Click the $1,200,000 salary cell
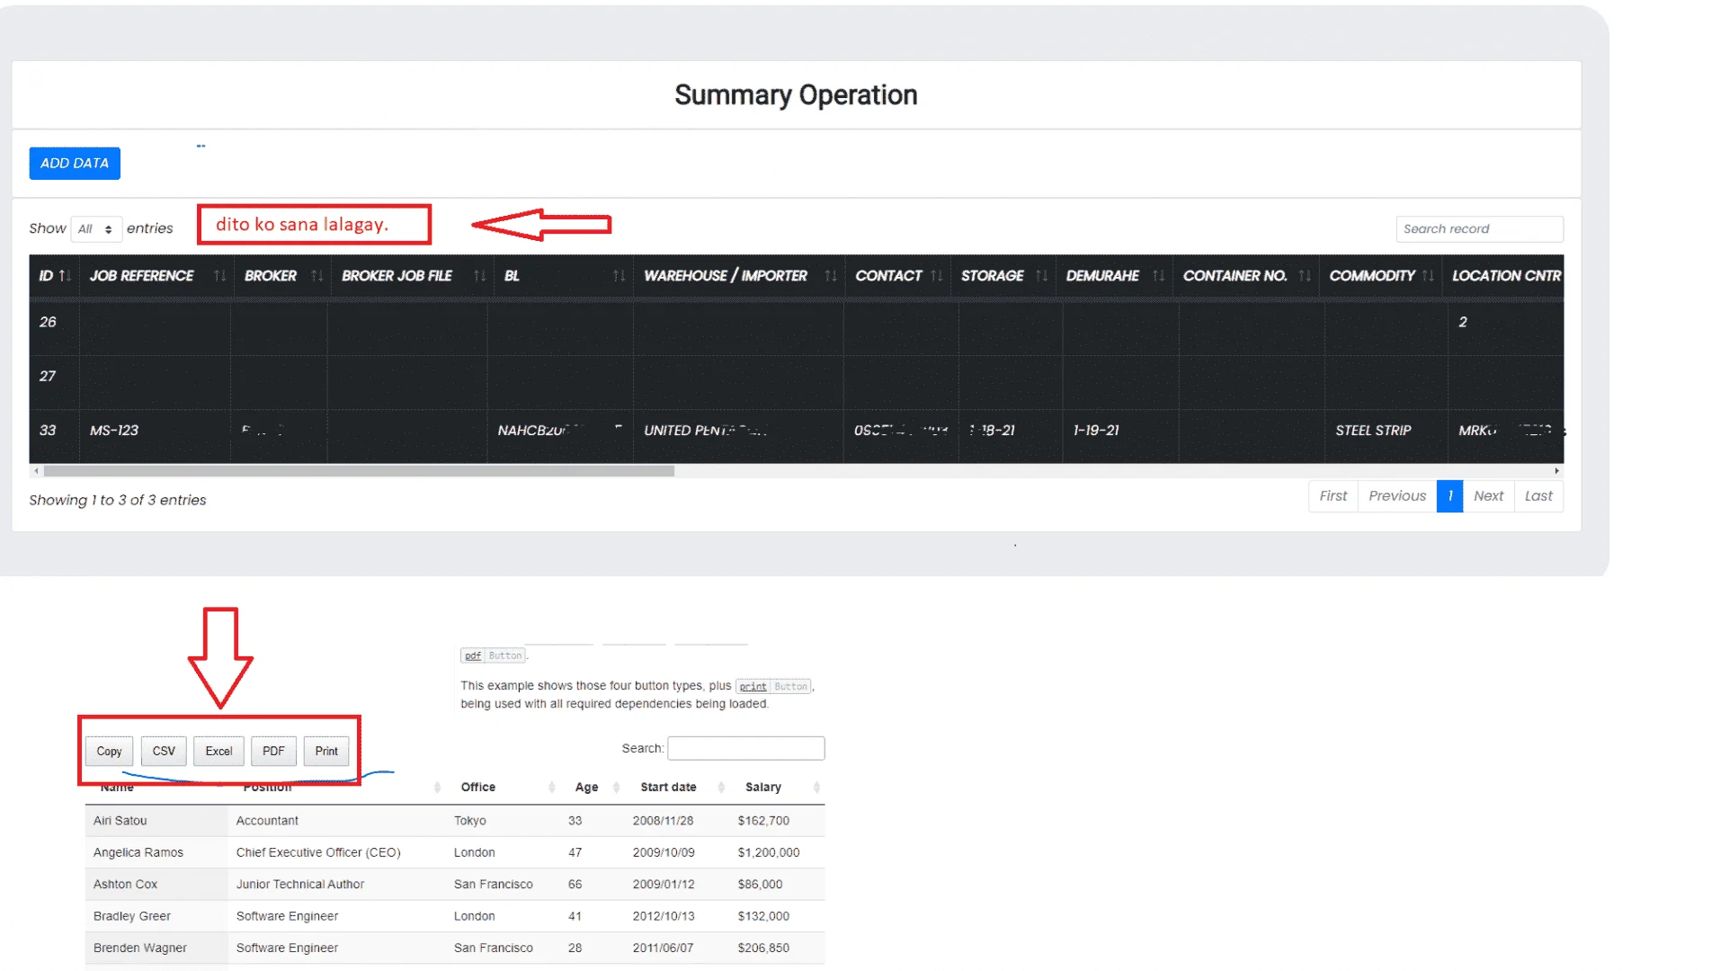Viewport: 1712px width, 971px height. coord(769,852)
